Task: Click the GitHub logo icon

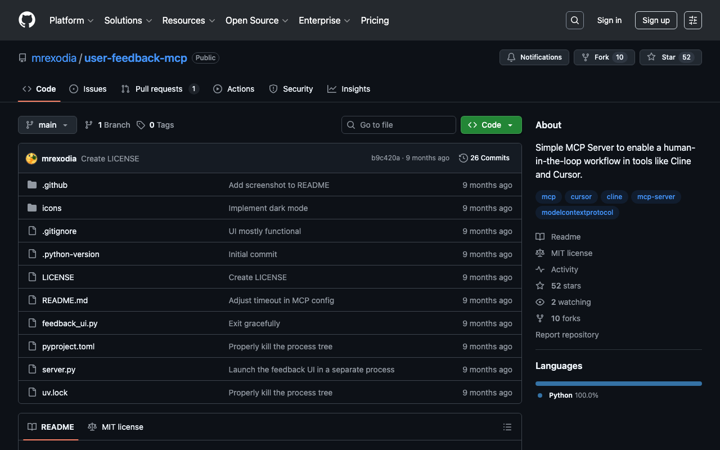Action: click(x=27, y=20)
